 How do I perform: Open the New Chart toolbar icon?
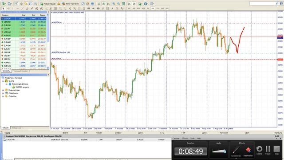pyautogui.click(x=4, y=4)
